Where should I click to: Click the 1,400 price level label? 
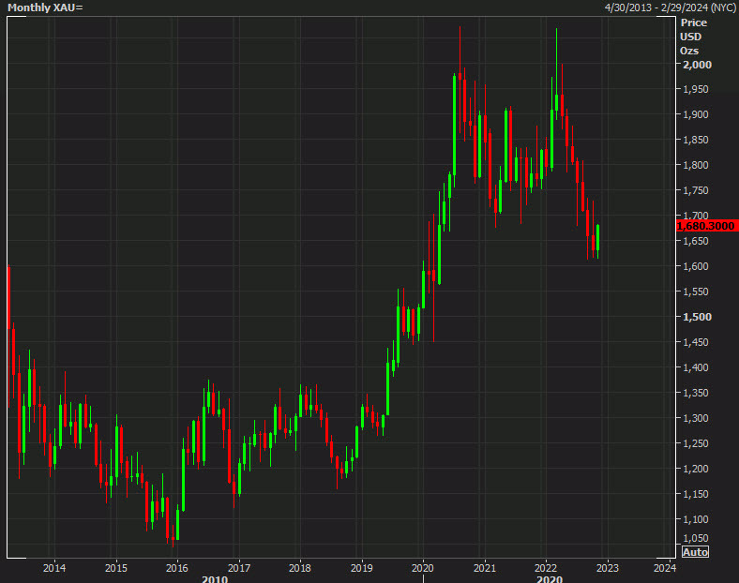pos(696,367)
